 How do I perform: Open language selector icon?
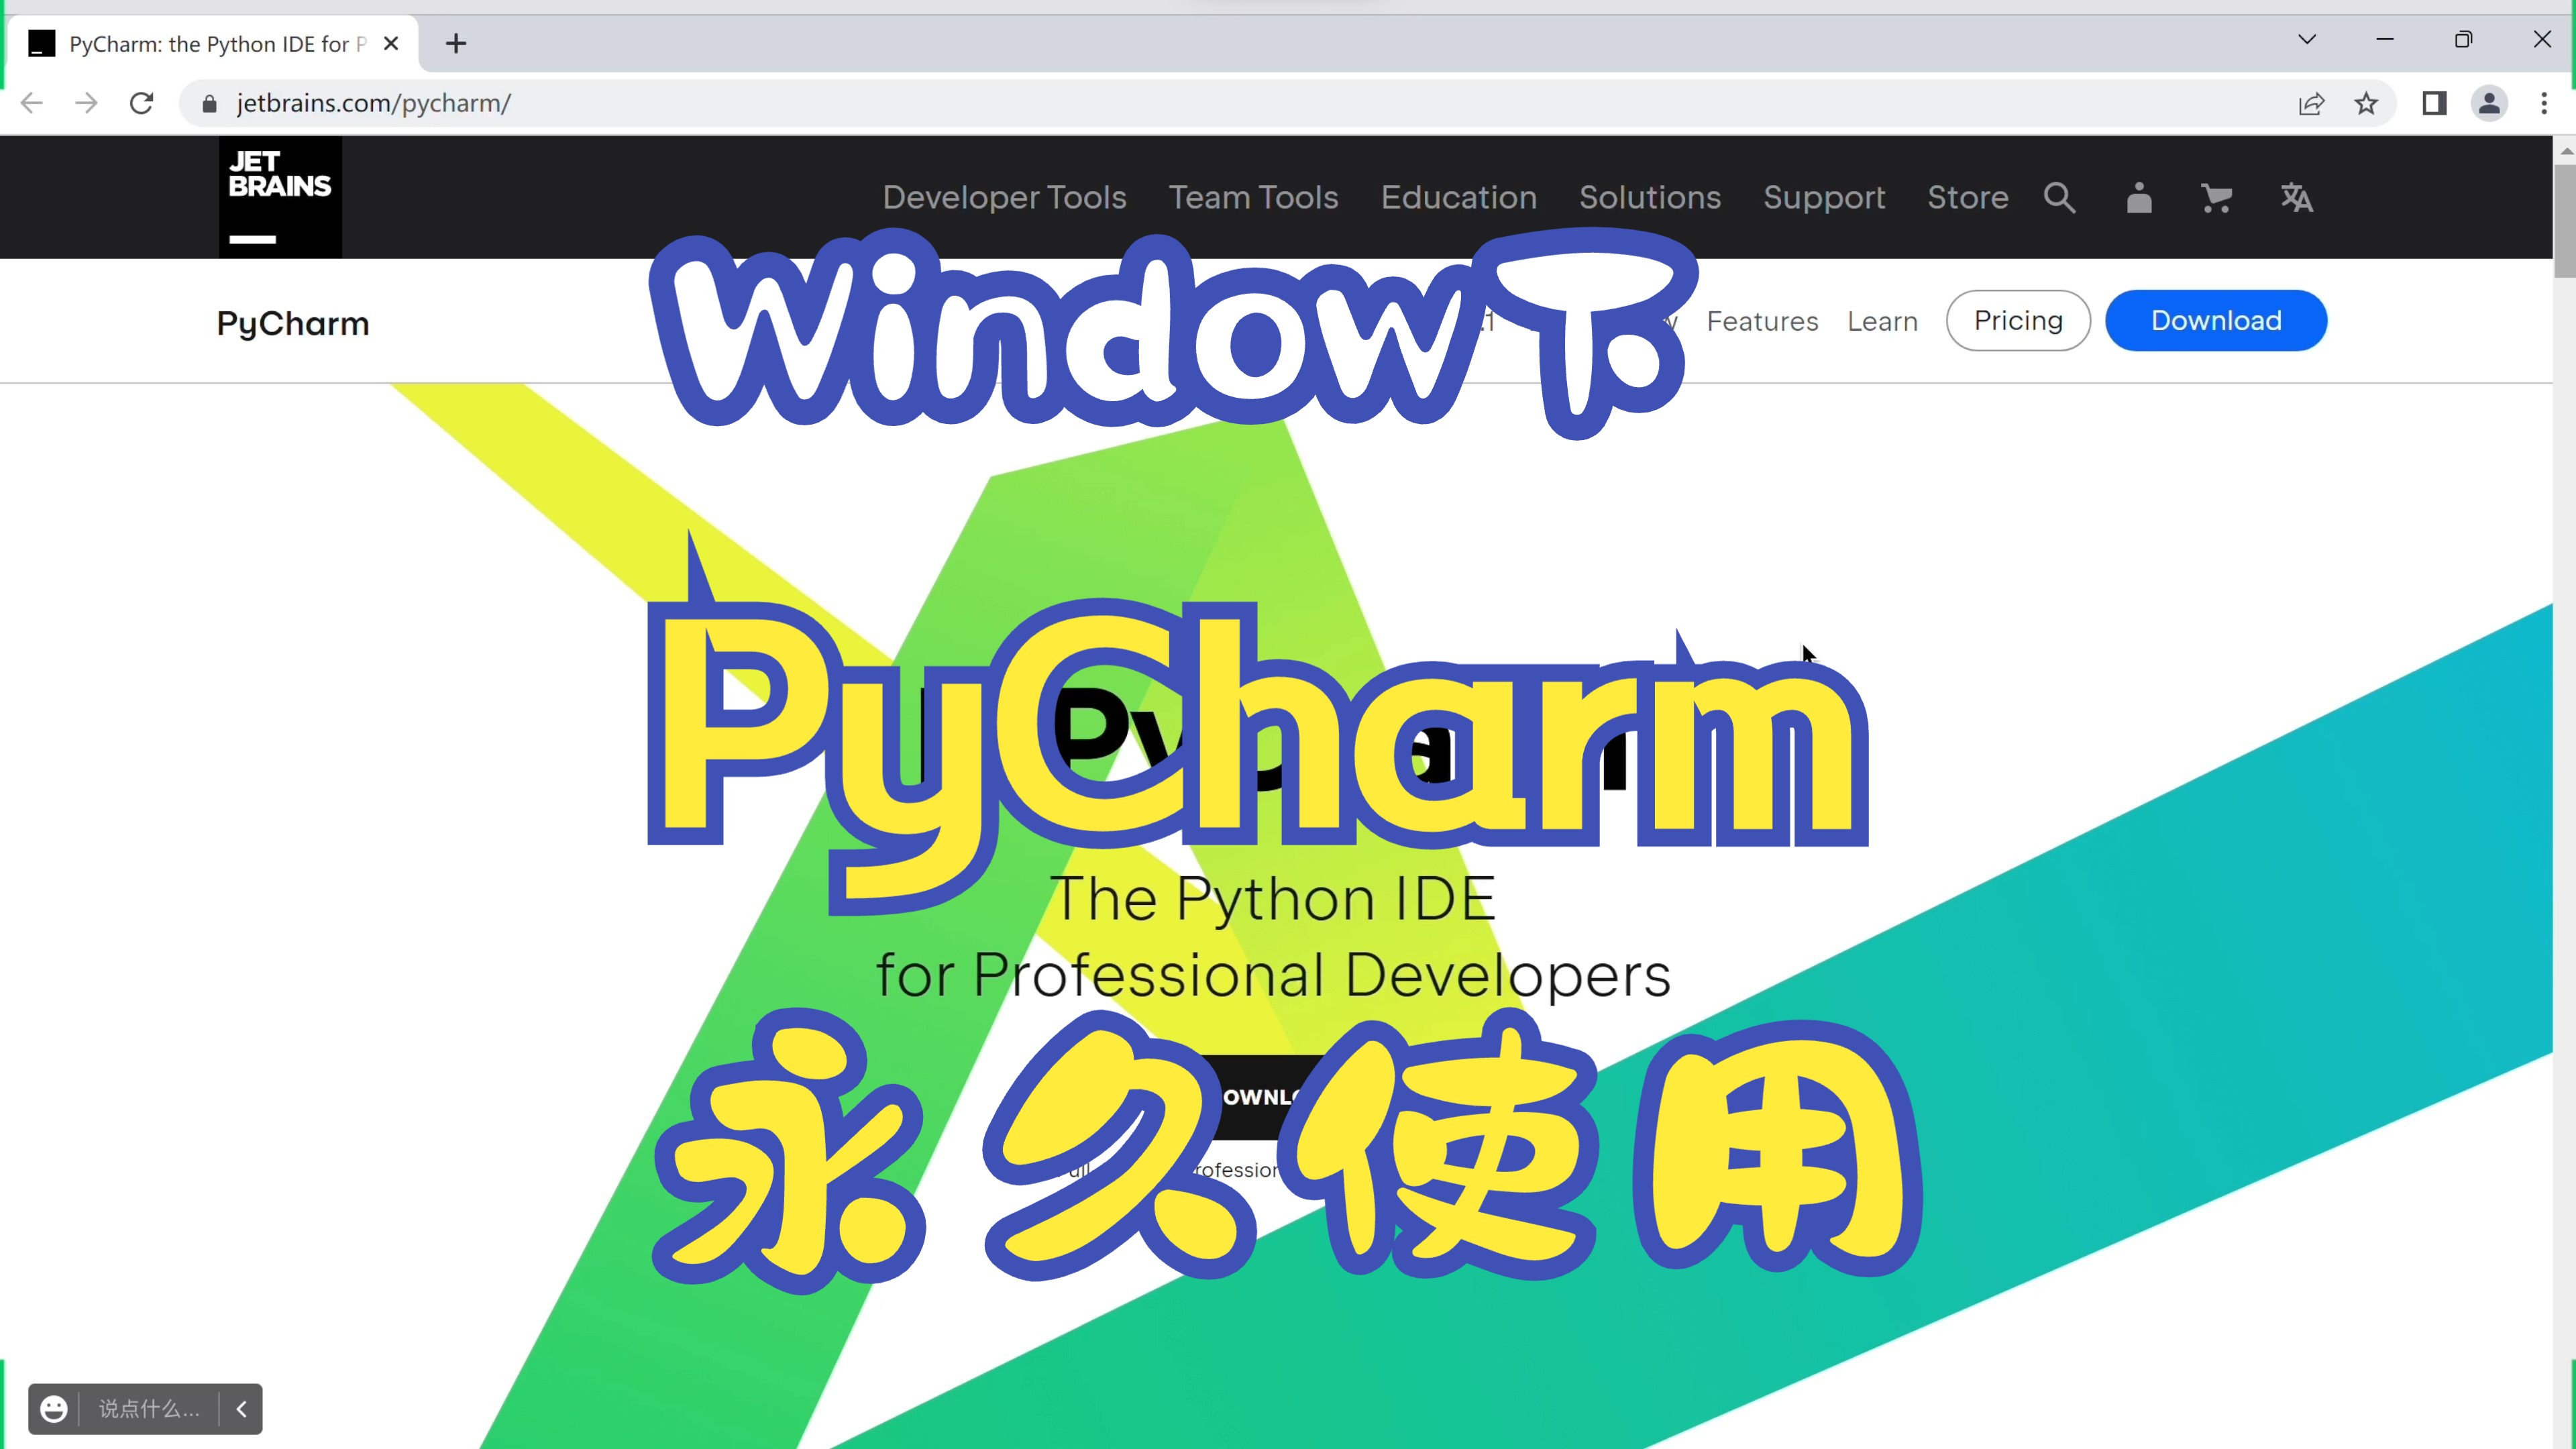[2297, 197]
